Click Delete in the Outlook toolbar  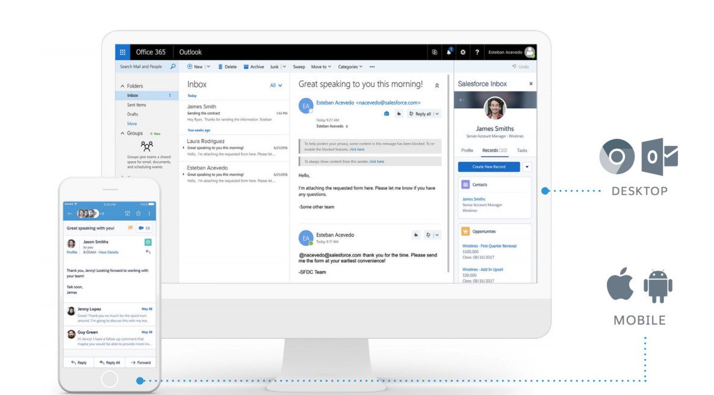tap(227, 67)
